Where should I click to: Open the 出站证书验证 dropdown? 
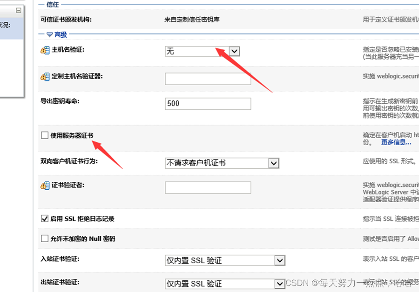(280, 283)
